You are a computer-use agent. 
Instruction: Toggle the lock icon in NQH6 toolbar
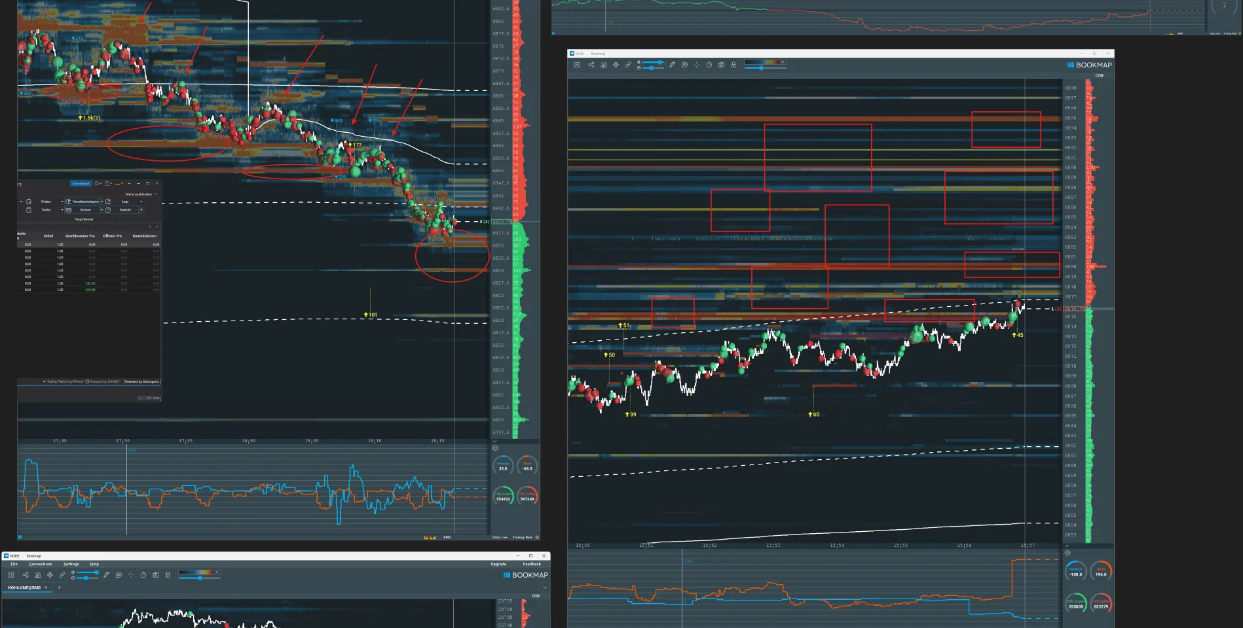coord(168,575)
